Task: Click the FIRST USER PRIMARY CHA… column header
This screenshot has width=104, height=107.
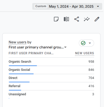Action: click(31, 53)
